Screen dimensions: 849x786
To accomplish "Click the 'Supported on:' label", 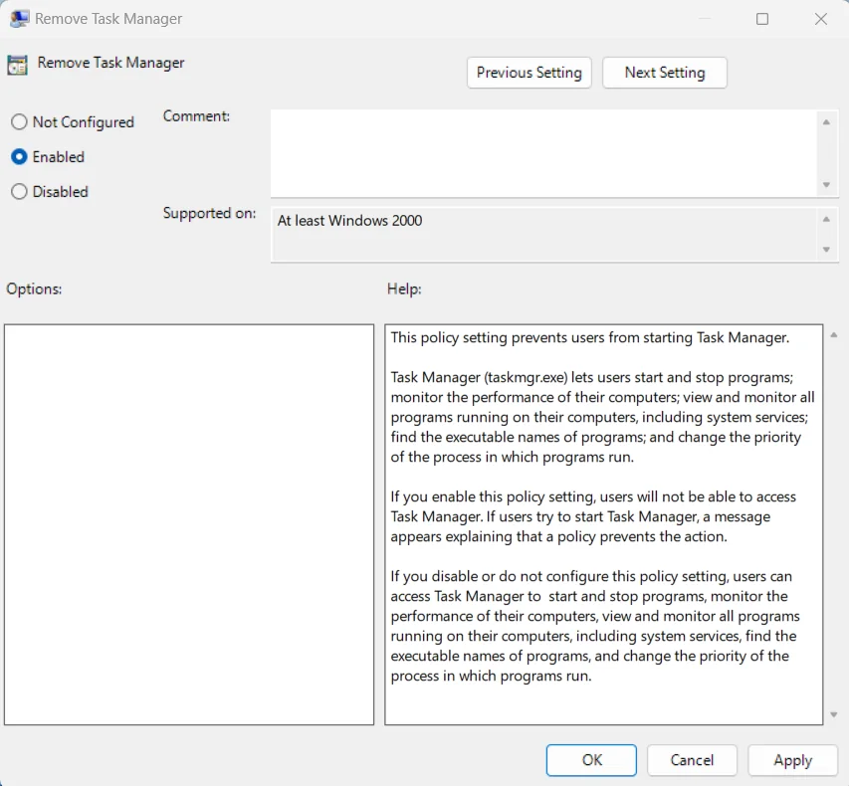I will [210, 213].
